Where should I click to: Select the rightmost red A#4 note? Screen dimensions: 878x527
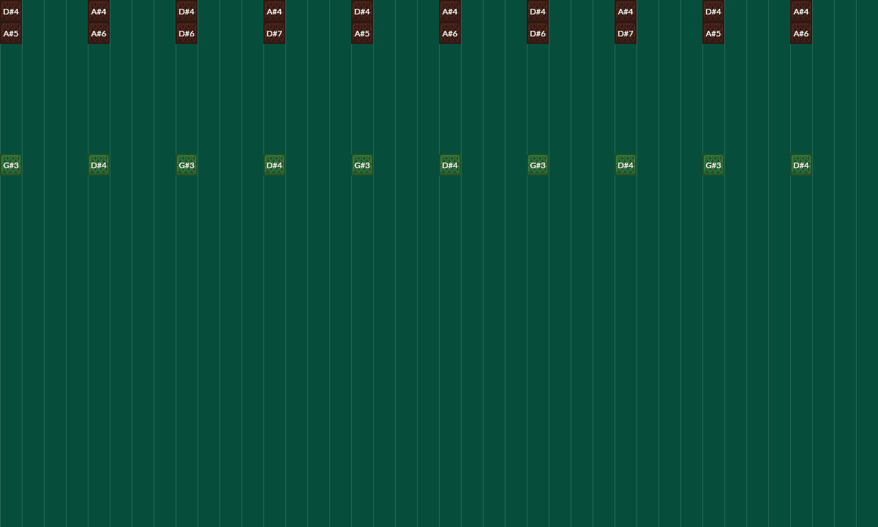[801, 12]
